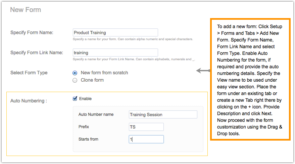
Task: Click the Prefix label text
Action: point(84,127)
